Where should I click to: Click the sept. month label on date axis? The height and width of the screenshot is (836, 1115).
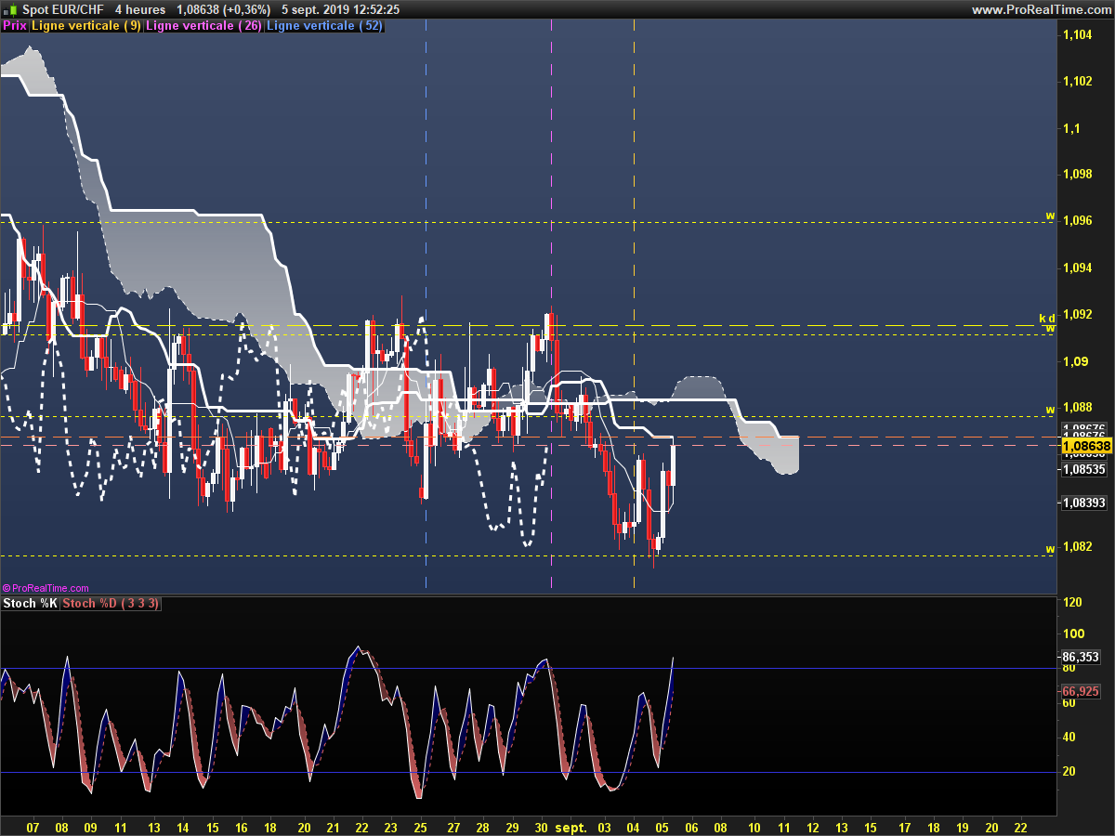coord(571,827)
